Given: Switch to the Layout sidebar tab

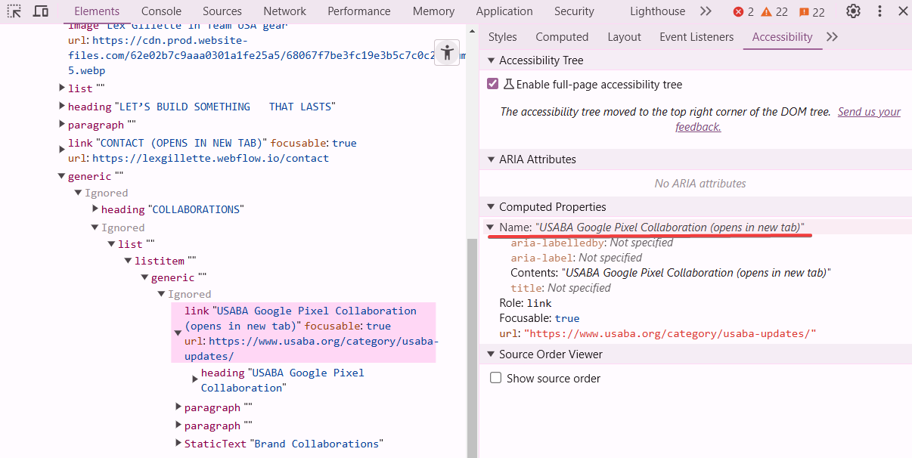Looking at the screenshot, I should (x=624, y=37).
